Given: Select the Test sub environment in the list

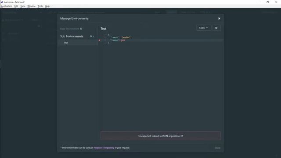Looking at the screenshot, I should [x=78, y=43].
